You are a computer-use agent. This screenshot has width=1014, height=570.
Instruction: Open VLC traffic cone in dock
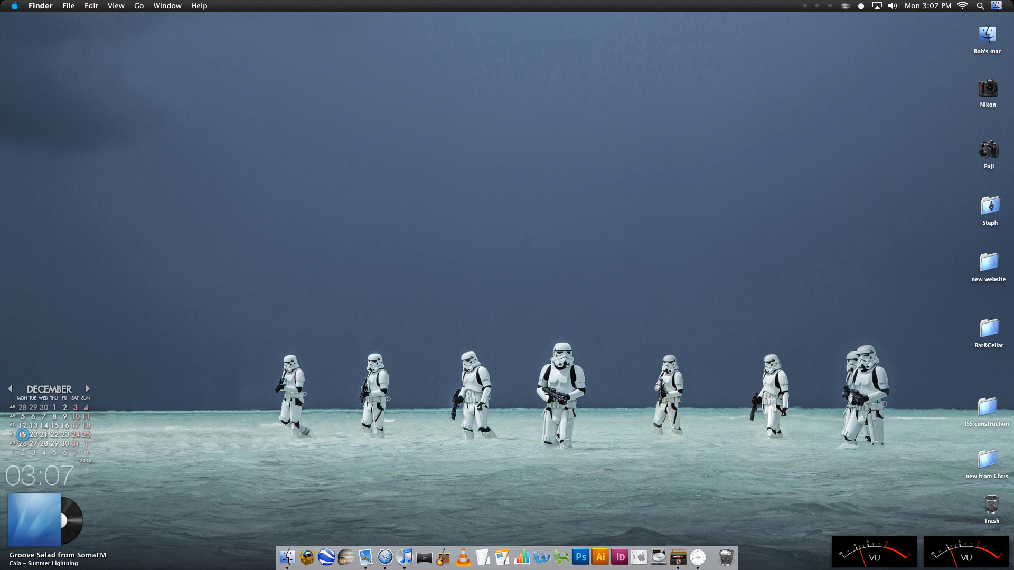coord(463,557)
